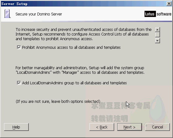The width and height of the screenshot is (173, 138).
Task: Cancel the server setup
Action: (x=158, y=127)
